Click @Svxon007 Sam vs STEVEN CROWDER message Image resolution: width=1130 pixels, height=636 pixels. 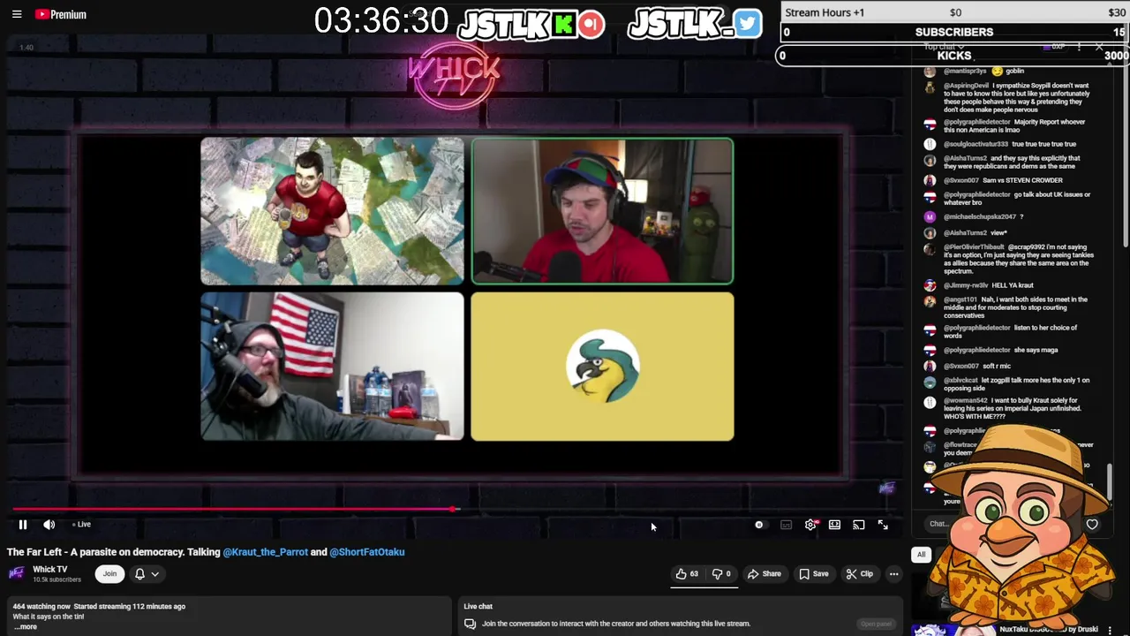(1003, 180)
